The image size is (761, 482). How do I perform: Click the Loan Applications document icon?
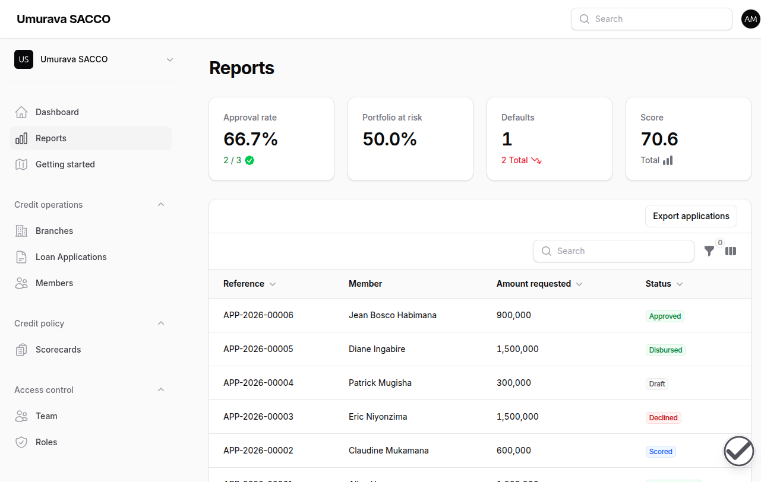click(21, 257)
